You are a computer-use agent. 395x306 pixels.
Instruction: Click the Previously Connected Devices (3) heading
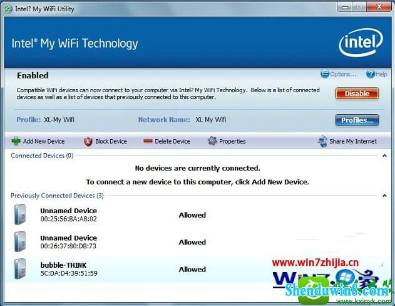pyautogui.click(x=57, y=196)
